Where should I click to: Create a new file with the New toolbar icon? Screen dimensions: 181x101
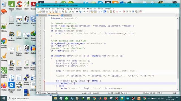(38, 12)
